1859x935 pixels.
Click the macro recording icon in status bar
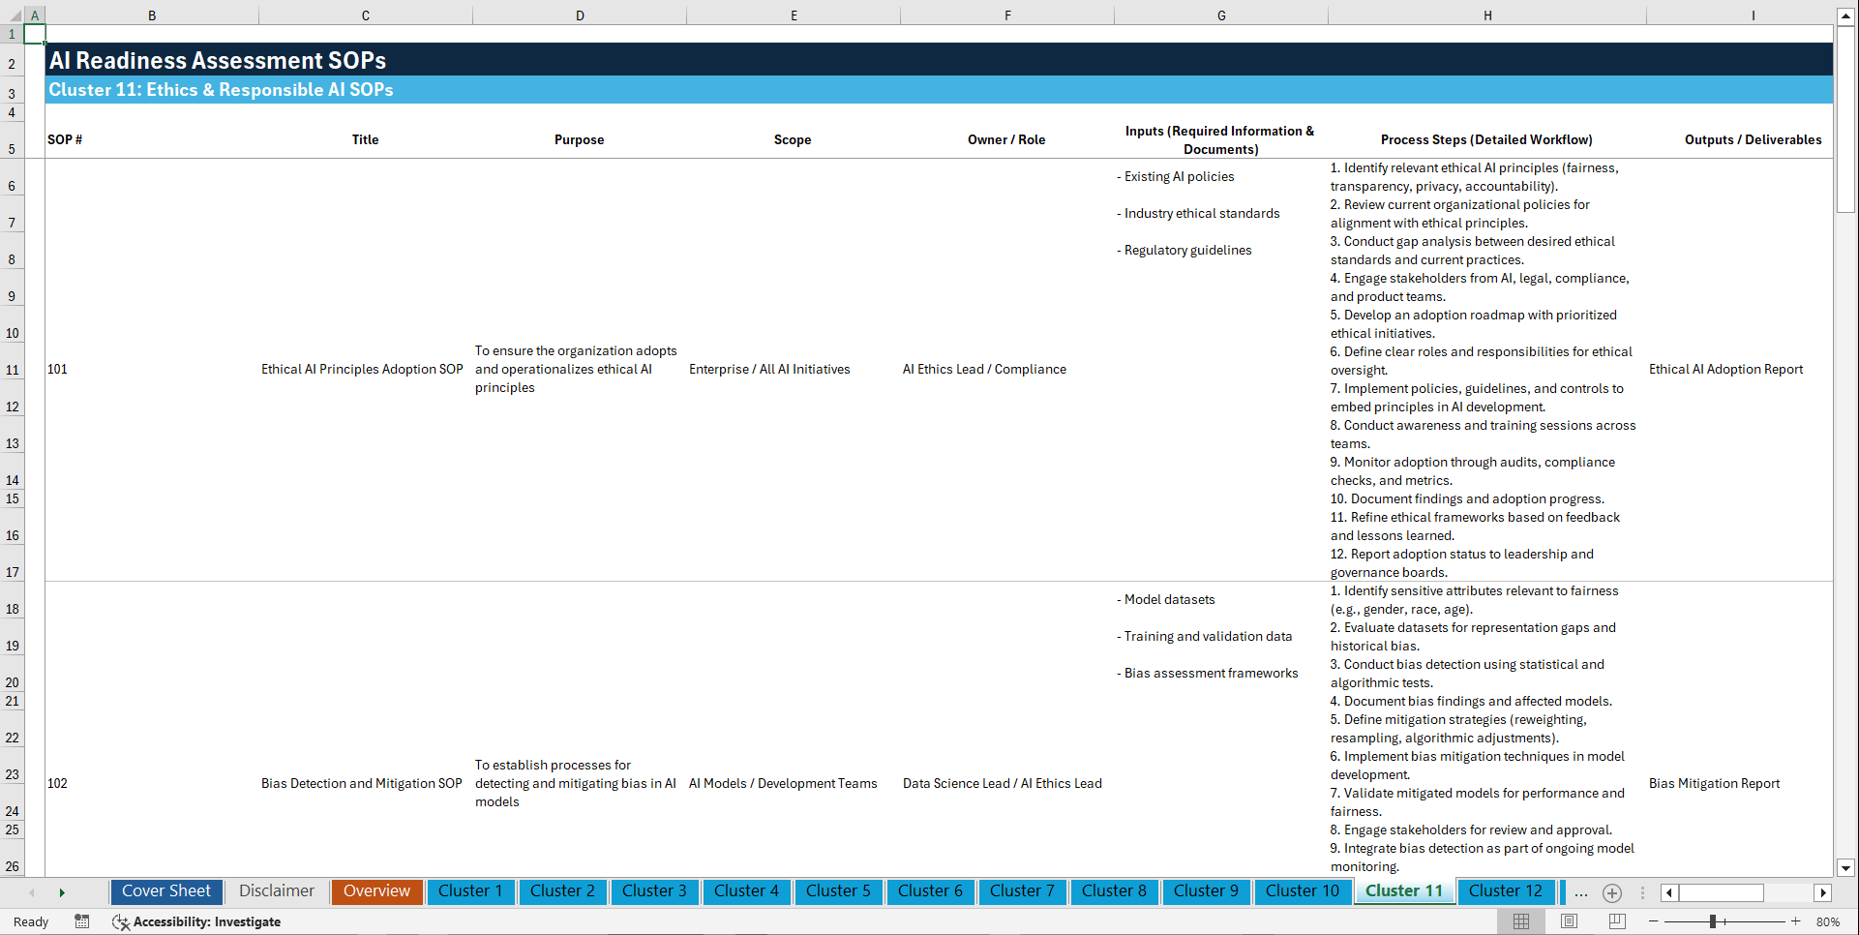pyautogui.click(x=82, y=921)
